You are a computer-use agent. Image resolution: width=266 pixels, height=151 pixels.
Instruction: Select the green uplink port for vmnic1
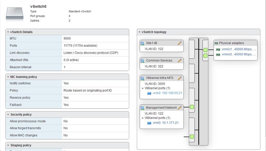(205, 50)
